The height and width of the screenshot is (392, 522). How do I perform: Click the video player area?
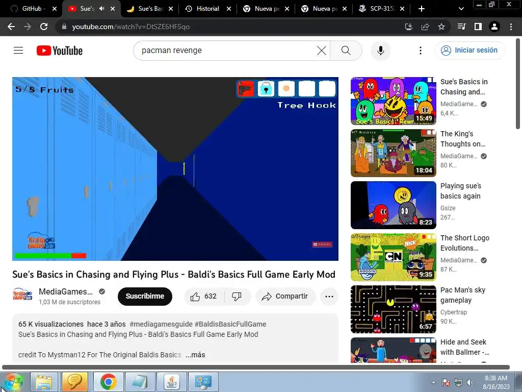pyautogui.click(x=175, y=168)
